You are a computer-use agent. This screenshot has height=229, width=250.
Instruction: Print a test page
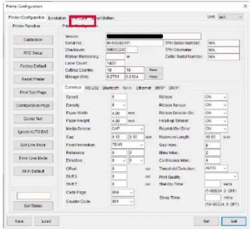[33, 93]
